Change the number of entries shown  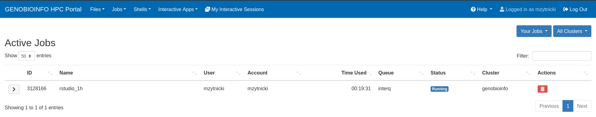point(26,56)
